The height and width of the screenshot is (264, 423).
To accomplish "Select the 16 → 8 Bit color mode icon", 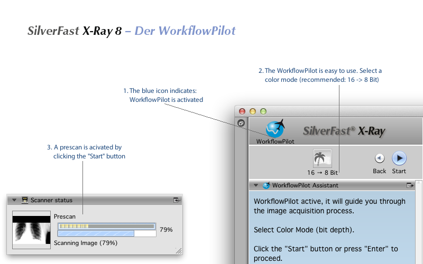I will [322, 159].
